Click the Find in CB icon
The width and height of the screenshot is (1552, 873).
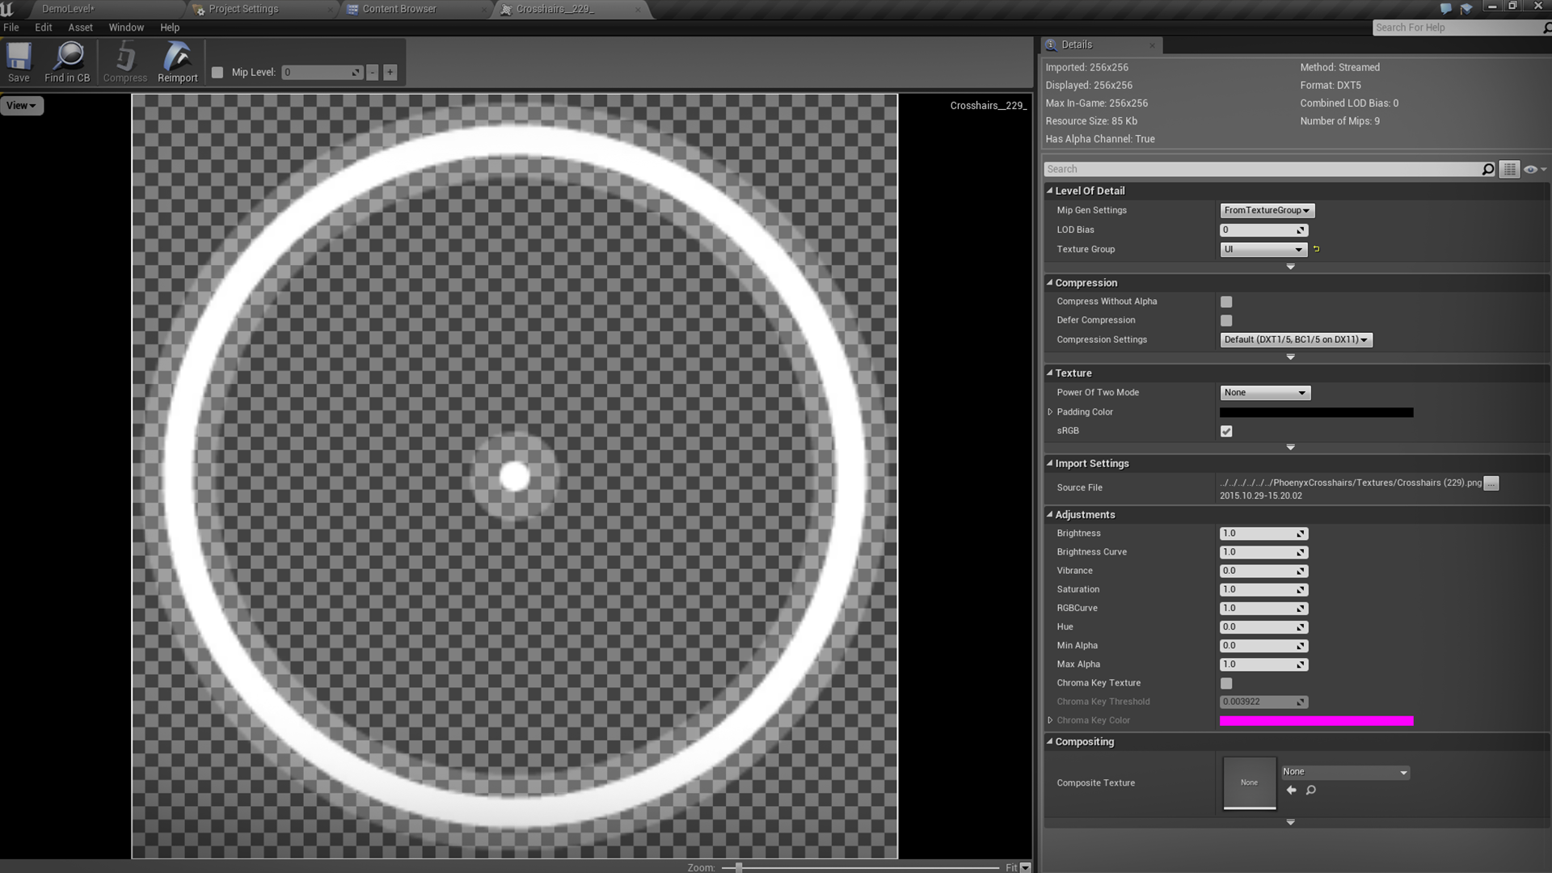pyautogui.click(x=67, y=61)
